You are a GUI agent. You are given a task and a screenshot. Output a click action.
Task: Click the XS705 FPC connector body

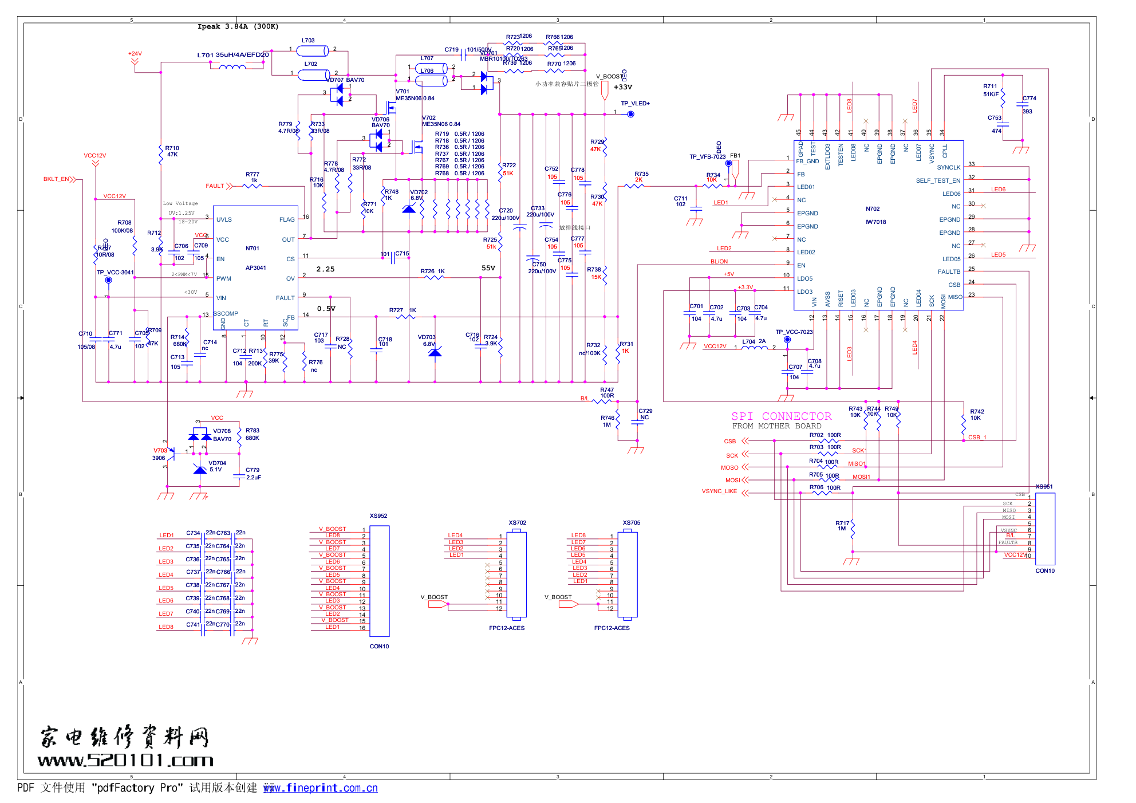(628, 574)
